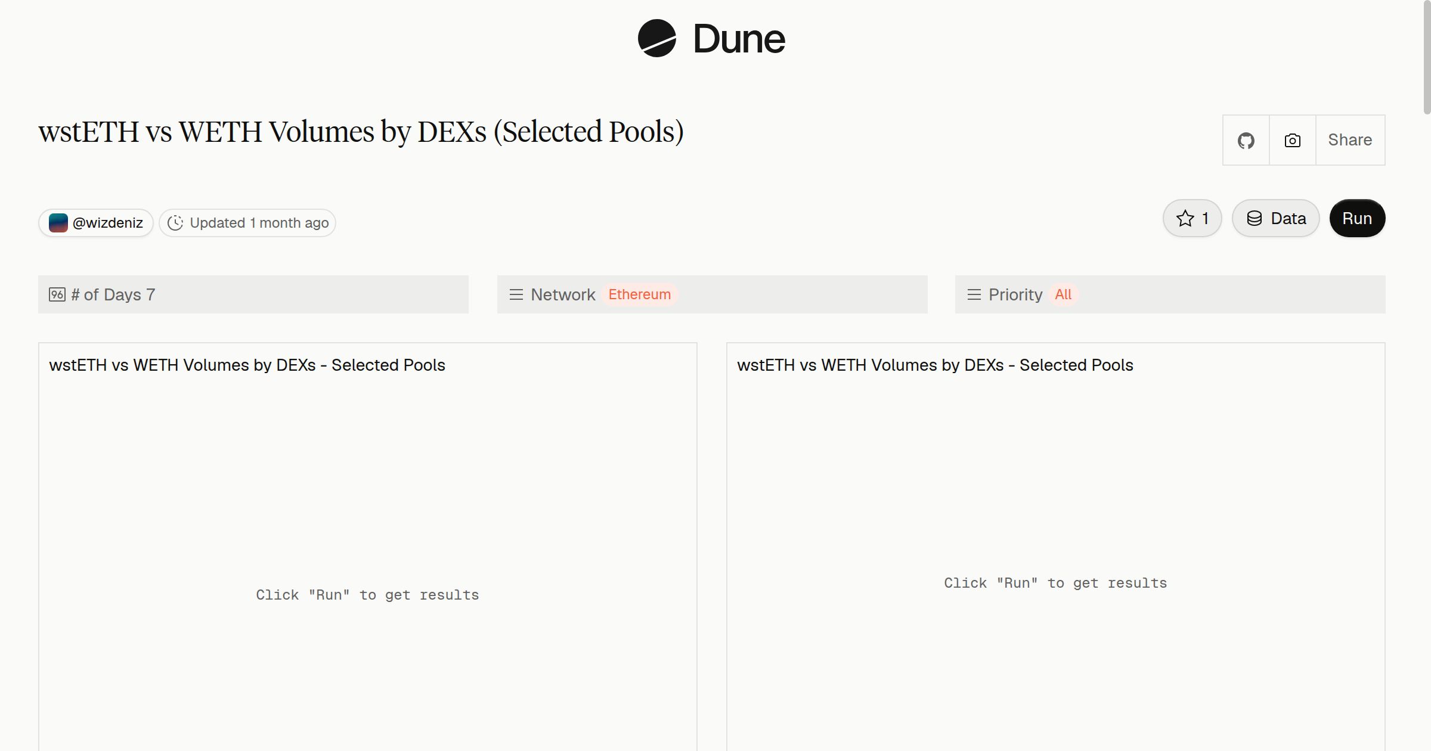Click the dashboard title heading
Screen dimensions: 1431x751
[361, 132]
